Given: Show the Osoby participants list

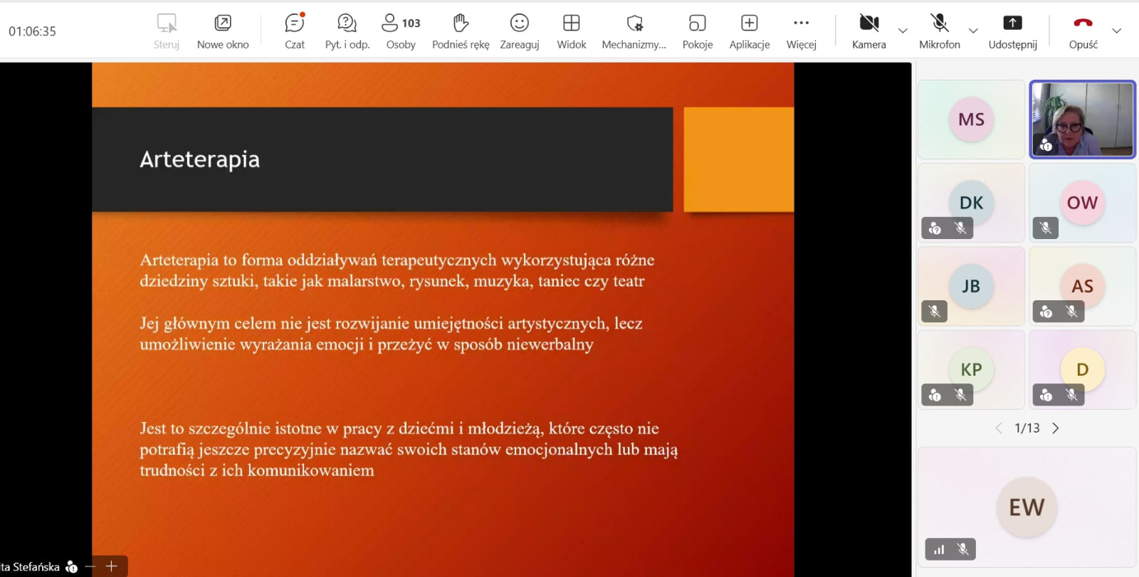Looking at the screenshot, I should (401, 31).
